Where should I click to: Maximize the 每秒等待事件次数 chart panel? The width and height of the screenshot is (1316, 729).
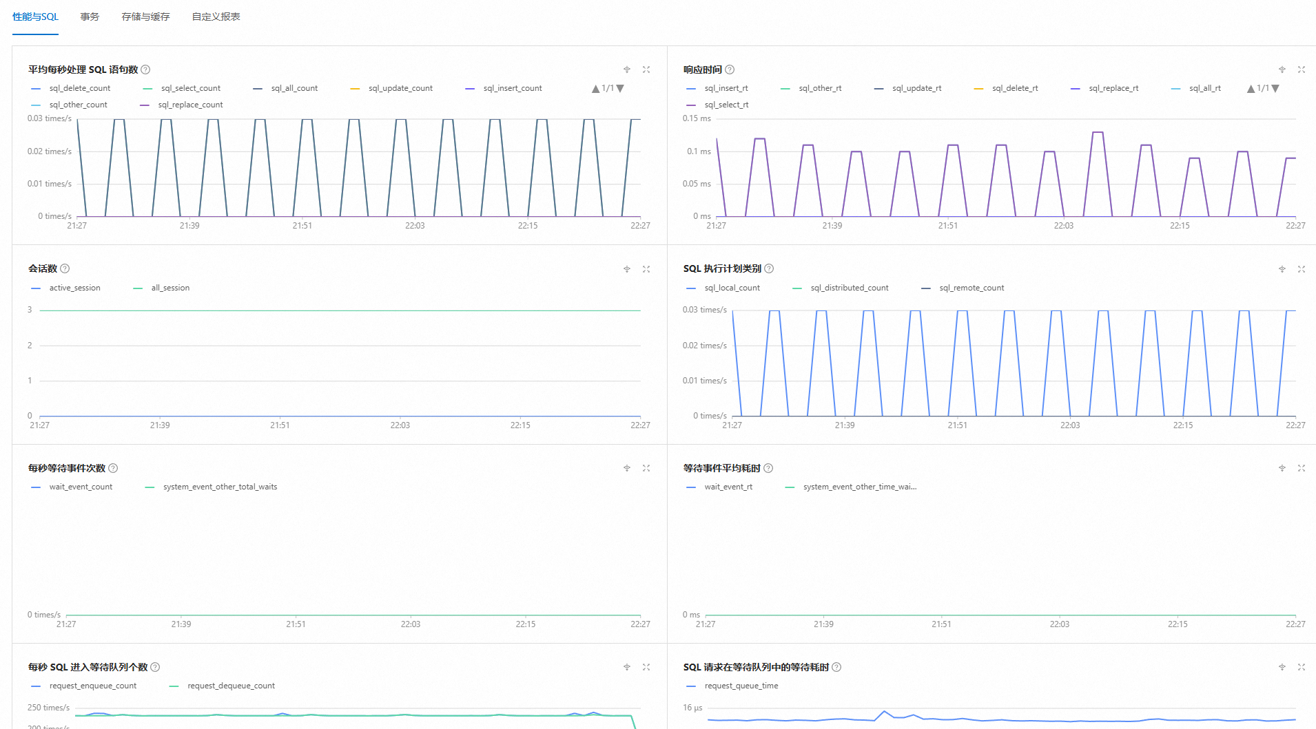pyautogui.click(x=646, y=468)
